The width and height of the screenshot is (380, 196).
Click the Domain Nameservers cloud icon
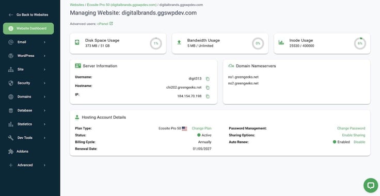[231, 66]
